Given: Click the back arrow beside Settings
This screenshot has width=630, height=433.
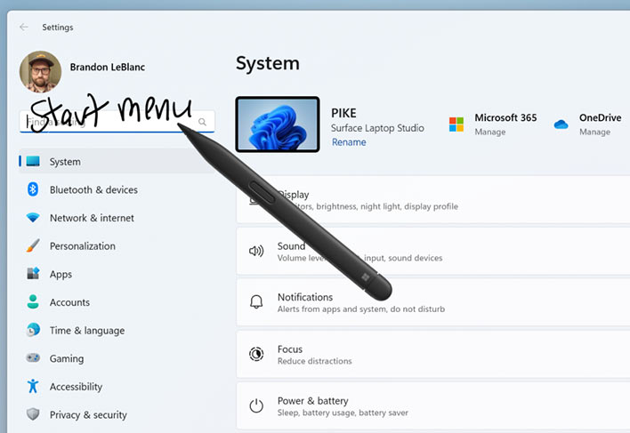Looking at the screenshot, I should [x=24, y=27].
